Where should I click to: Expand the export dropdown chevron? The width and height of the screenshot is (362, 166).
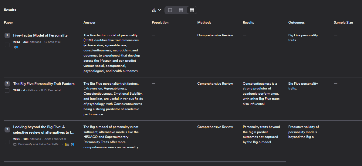[160, 10]
